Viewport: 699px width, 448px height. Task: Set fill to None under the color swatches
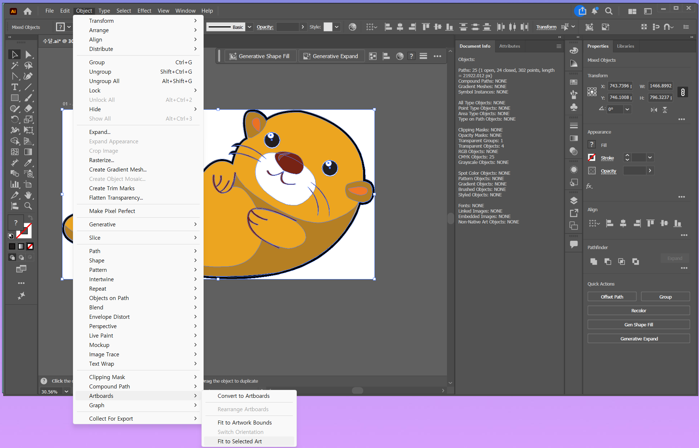click(x=30, y=247)
